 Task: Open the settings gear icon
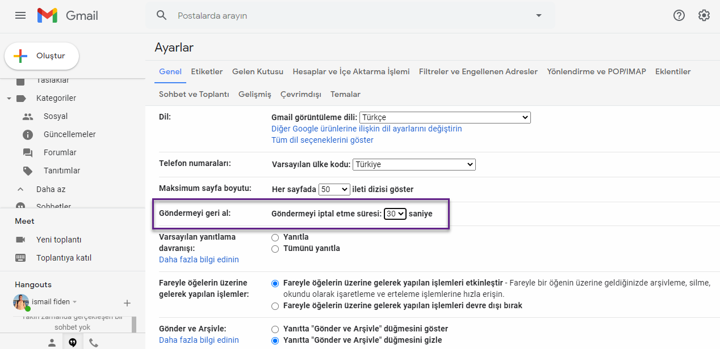(x=704, y=15)
